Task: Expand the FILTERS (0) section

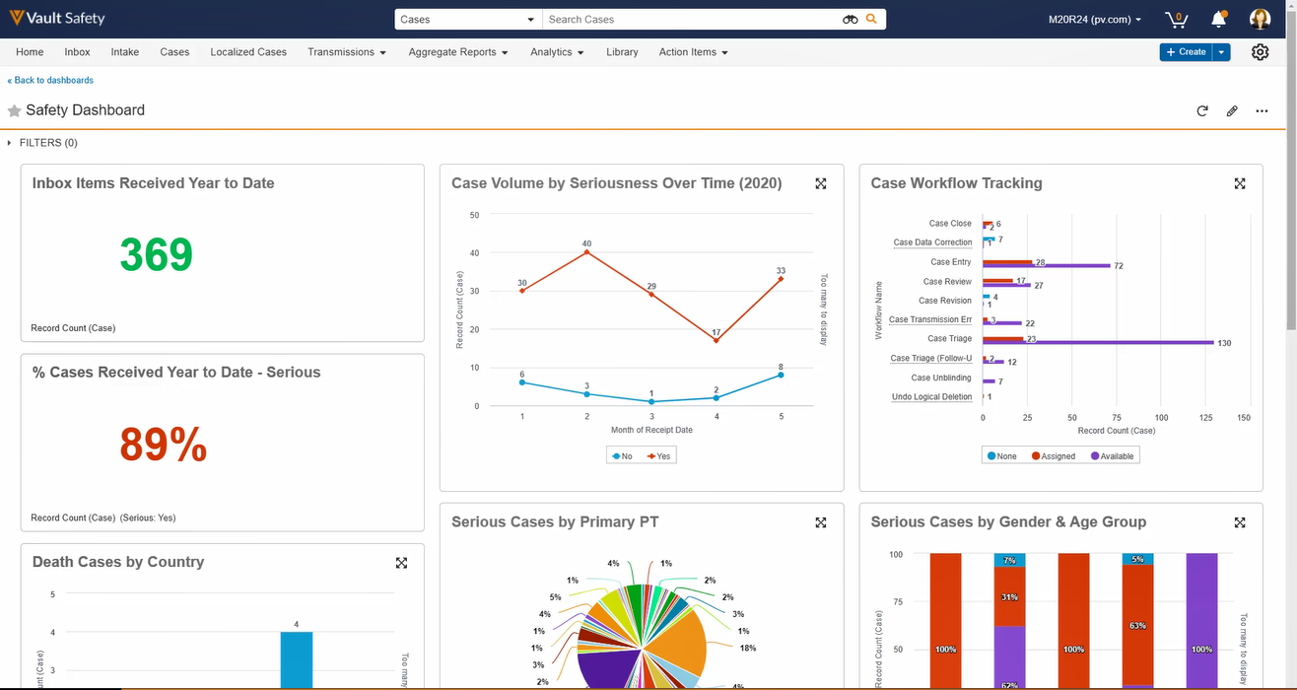Action: coord(42,143)
